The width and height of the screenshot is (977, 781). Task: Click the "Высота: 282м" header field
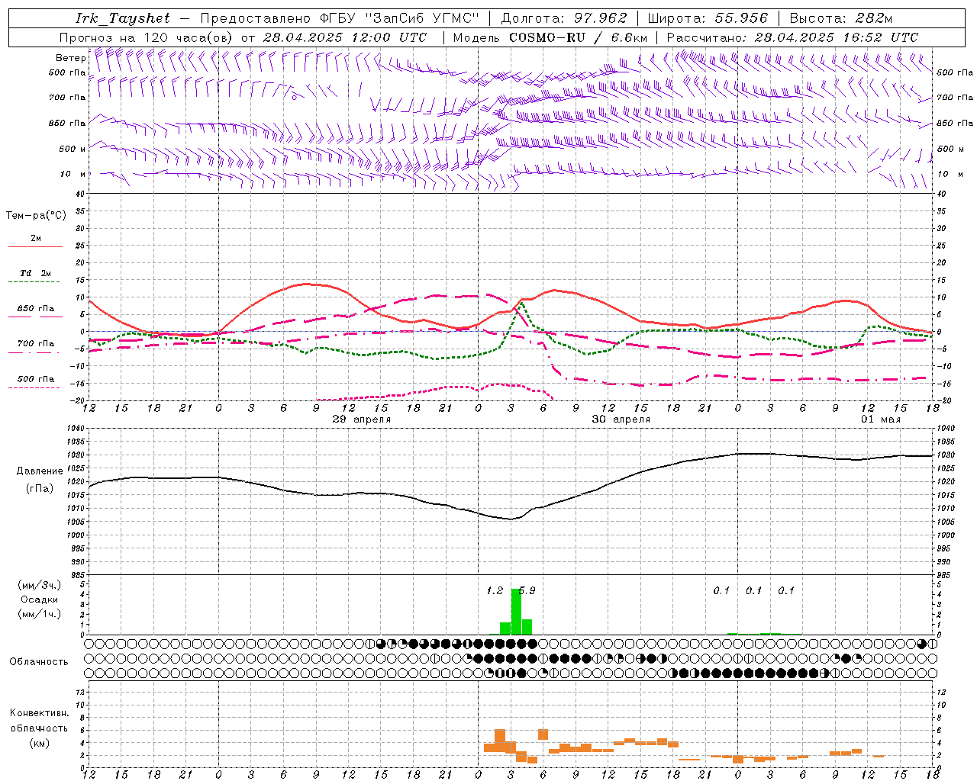coord(840,18)
